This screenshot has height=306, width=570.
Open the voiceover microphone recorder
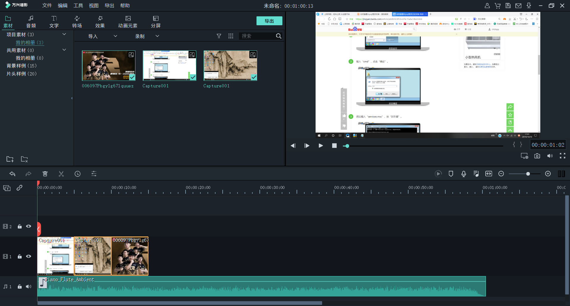(463, 174)
